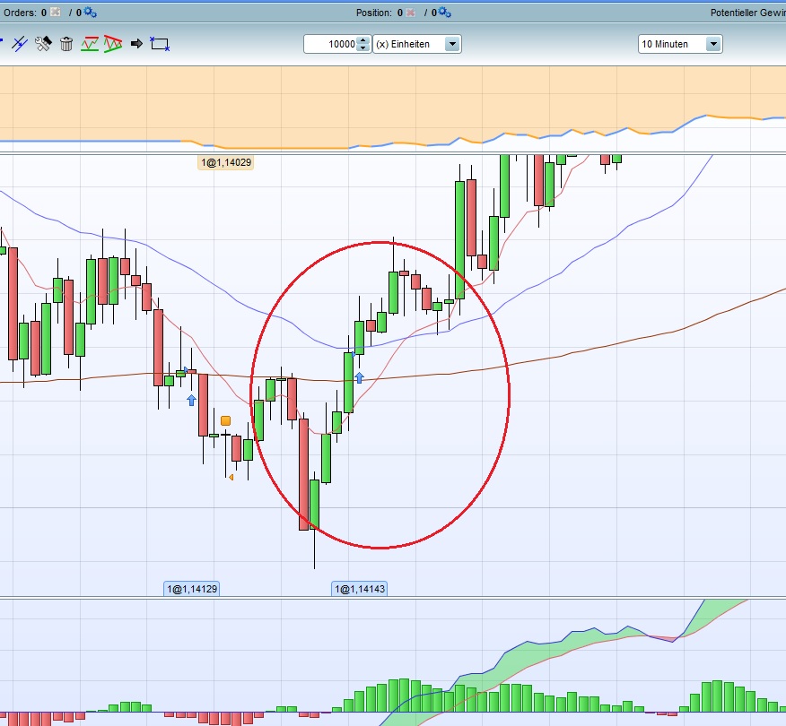Increase quantity with the up stepper arrow
Viewport: 786px width, 726px height.
pos(364,40)
